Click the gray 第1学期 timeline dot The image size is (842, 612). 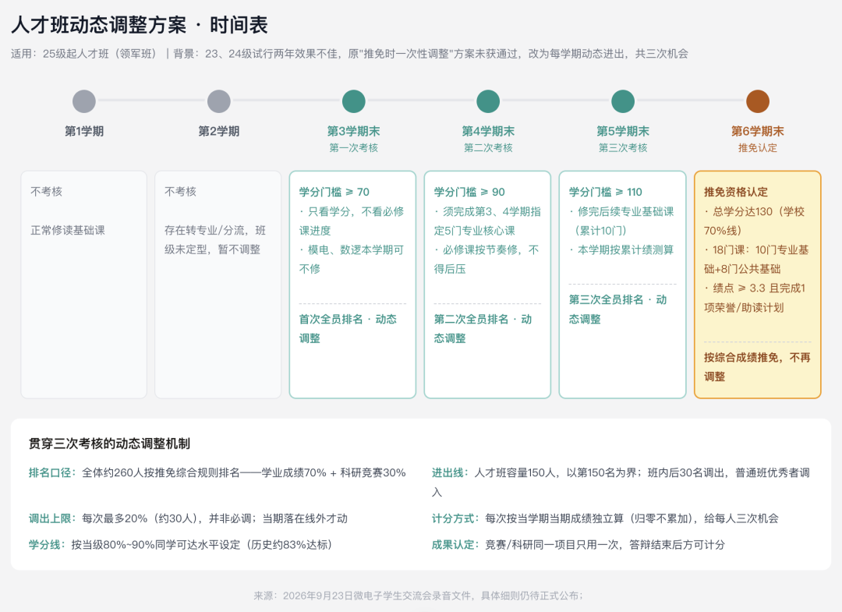pos(84,101)
